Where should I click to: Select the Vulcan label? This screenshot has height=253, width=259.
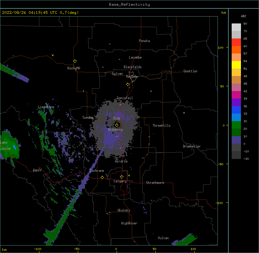(x=163, y=238)
